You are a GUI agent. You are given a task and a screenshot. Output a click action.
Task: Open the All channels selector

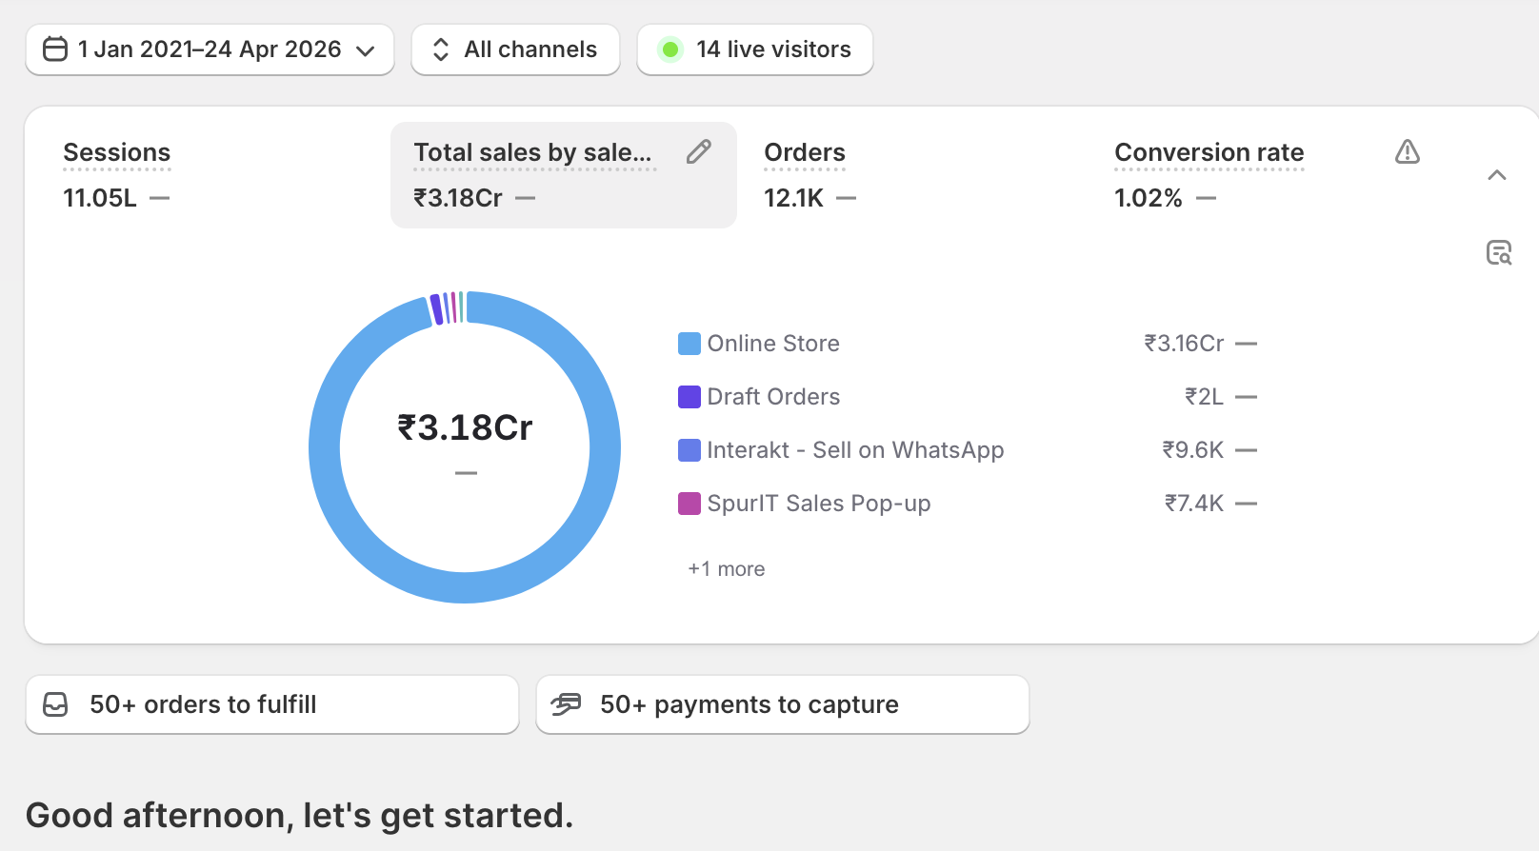[x=515, y=49]
